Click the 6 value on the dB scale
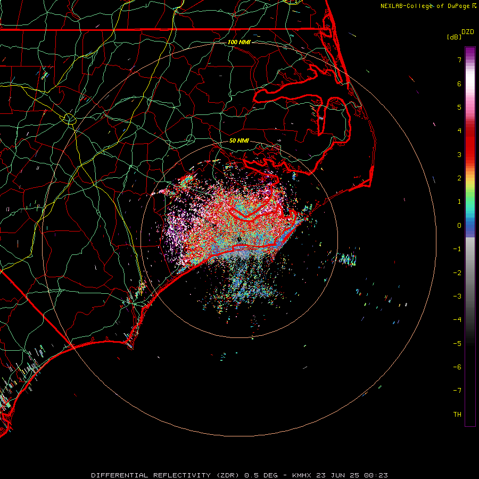 459,84
